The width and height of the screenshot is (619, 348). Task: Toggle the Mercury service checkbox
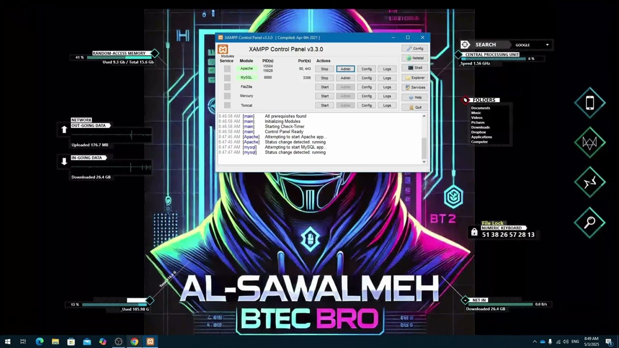click(x=227, y=96)
